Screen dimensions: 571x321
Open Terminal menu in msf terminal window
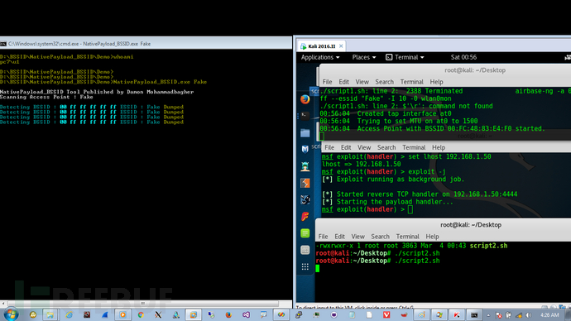click(x=414, y=147)
